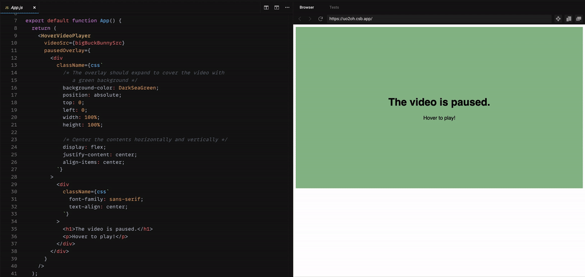This screenshot has width=585, height=277.
Task: Click 'position: absolute;' on line 17
Action: point(92,95)
